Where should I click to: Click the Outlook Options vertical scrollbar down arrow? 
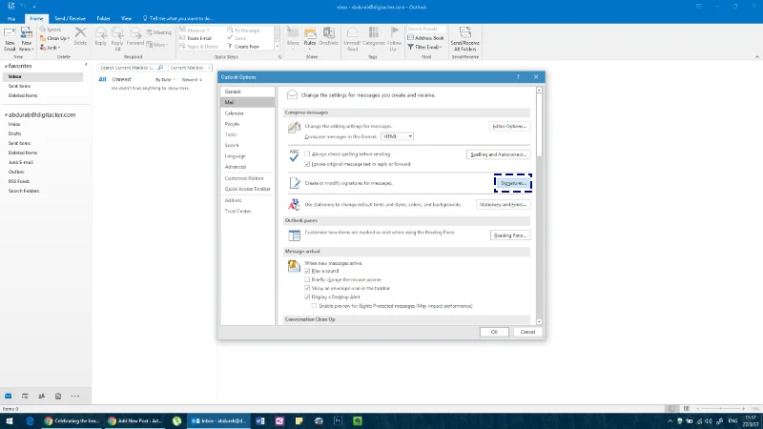click(x=539, y=321)
